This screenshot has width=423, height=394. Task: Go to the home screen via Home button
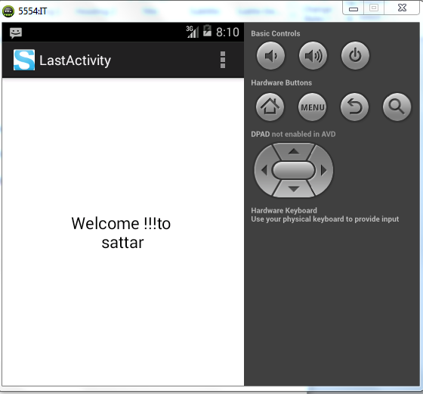(x=270, y=107)
